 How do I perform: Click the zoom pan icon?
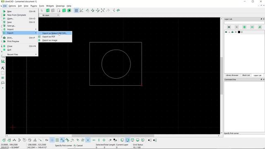click(x=118, y=10)
